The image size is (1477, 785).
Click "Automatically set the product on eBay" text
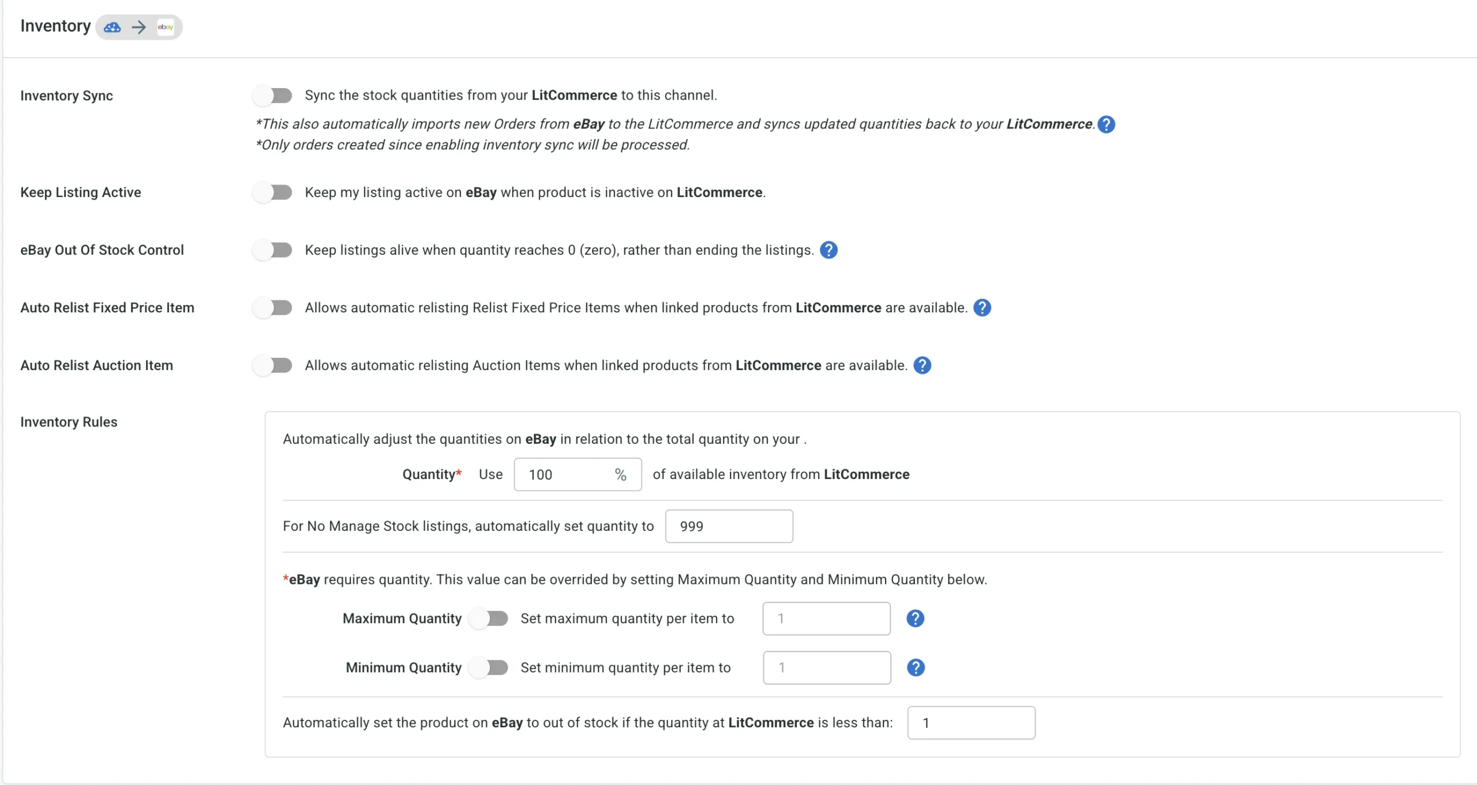point(587,723)
